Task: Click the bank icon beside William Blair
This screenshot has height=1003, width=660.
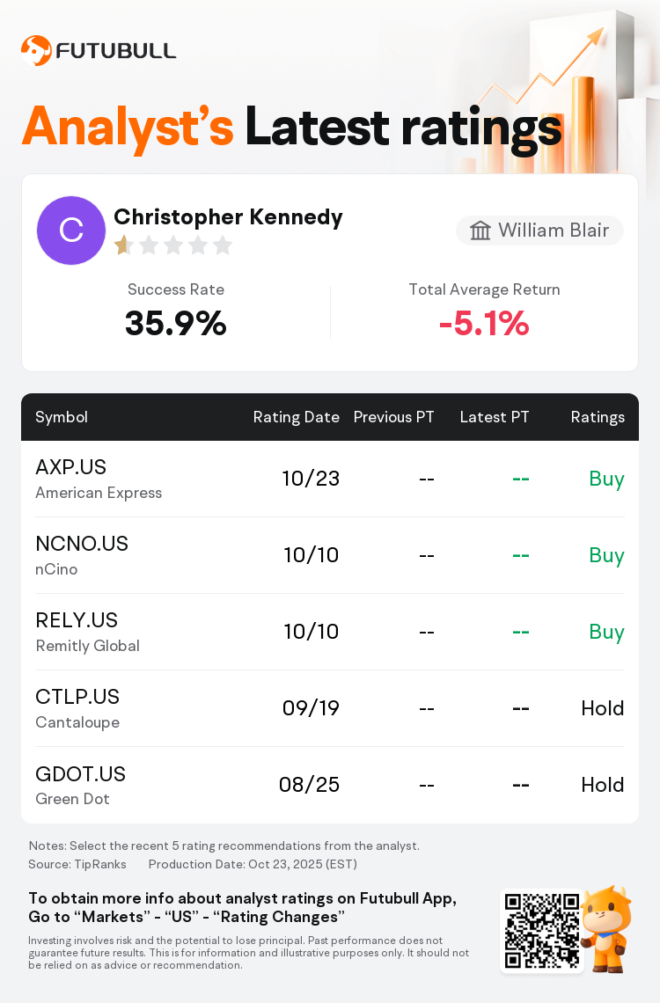Action: [x=480, y=231]
